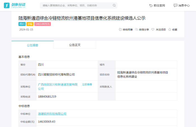196x127 pixels.
Task: Click the 招标代理机构 label cell
Action: pyautogui.click(x=27, y=75)
